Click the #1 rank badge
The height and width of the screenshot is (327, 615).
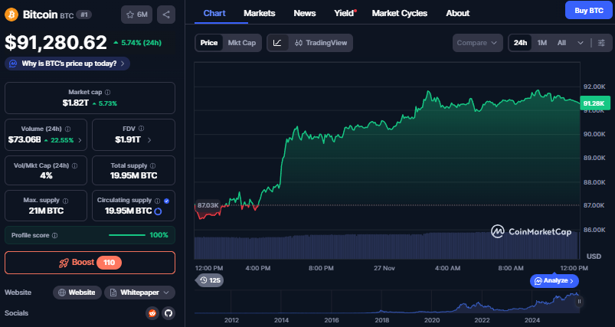coord(84,15)
